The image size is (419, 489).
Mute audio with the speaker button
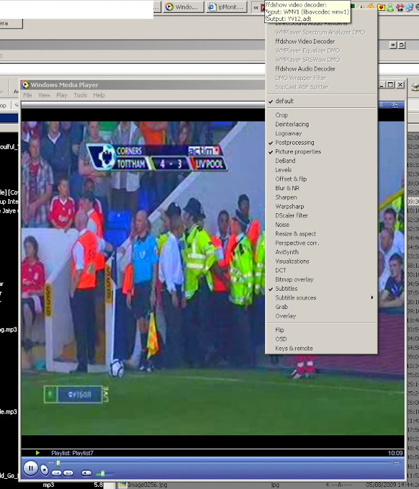pos(86,473)
